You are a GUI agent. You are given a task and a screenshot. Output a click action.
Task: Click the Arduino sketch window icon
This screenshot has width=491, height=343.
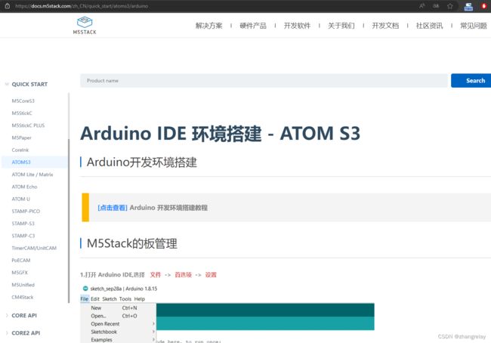[x=85, y=289]
